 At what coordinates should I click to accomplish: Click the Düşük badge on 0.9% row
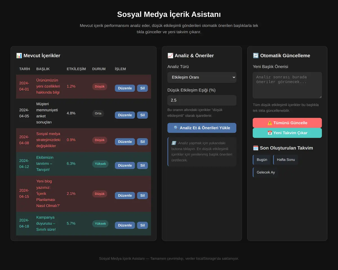100,140
